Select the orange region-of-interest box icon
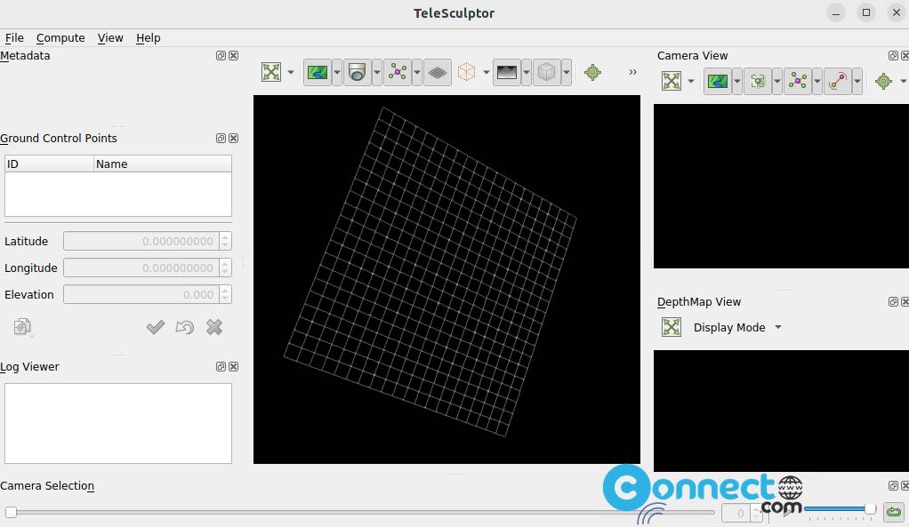 click(x=467, y=72)
